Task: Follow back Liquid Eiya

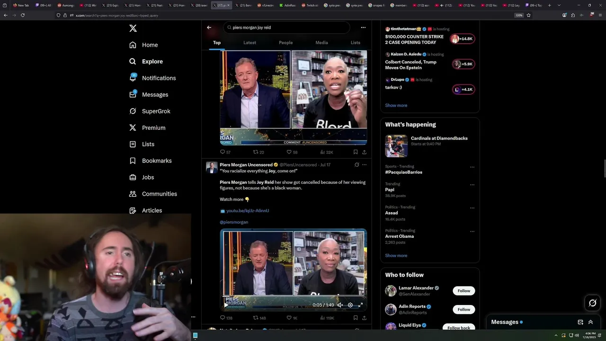Action: click(x=459, y=328)
